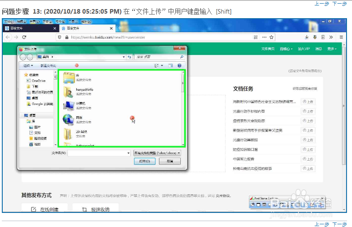The image size is (352, 227).
Task: Select the 20- folder in file list
Action: click(x=76, y=133)
